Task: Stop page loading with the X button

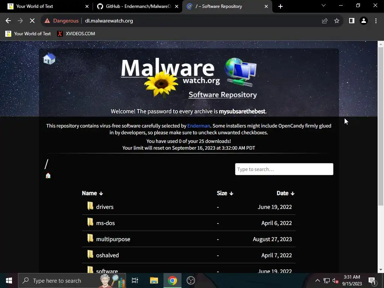Action: click(32, 21)
